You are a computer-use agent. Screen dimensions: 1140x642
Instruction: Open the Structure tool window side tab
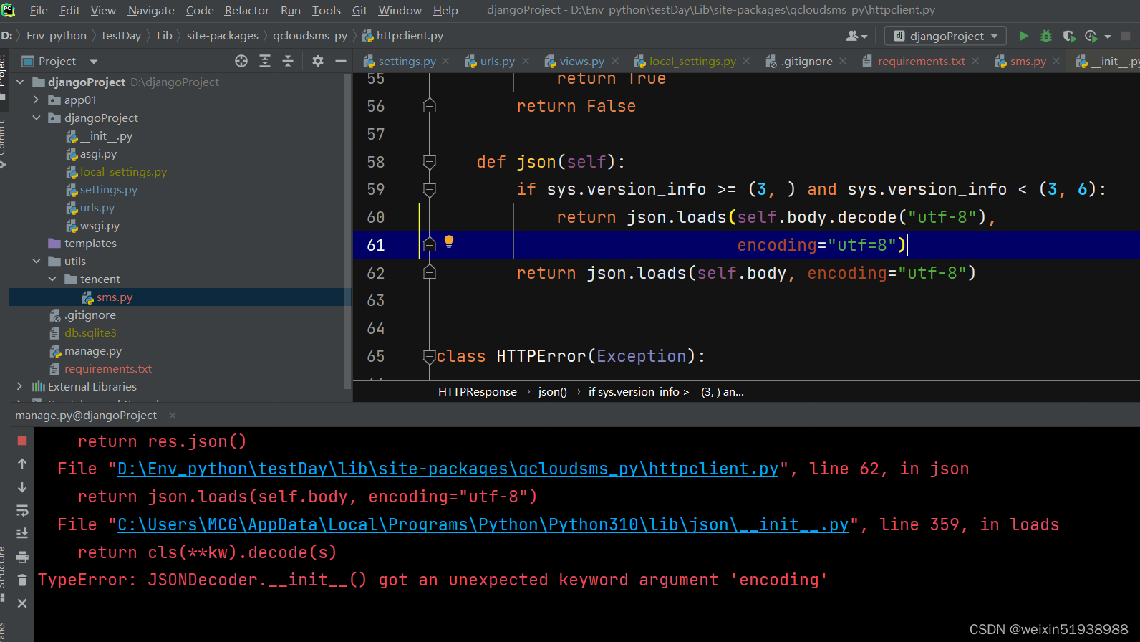pyautogui.click(x=3, y=573)
